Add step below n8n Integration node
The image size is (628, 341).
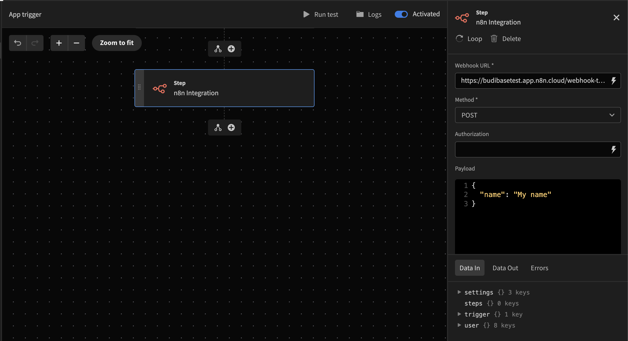(x=231, y=127)
